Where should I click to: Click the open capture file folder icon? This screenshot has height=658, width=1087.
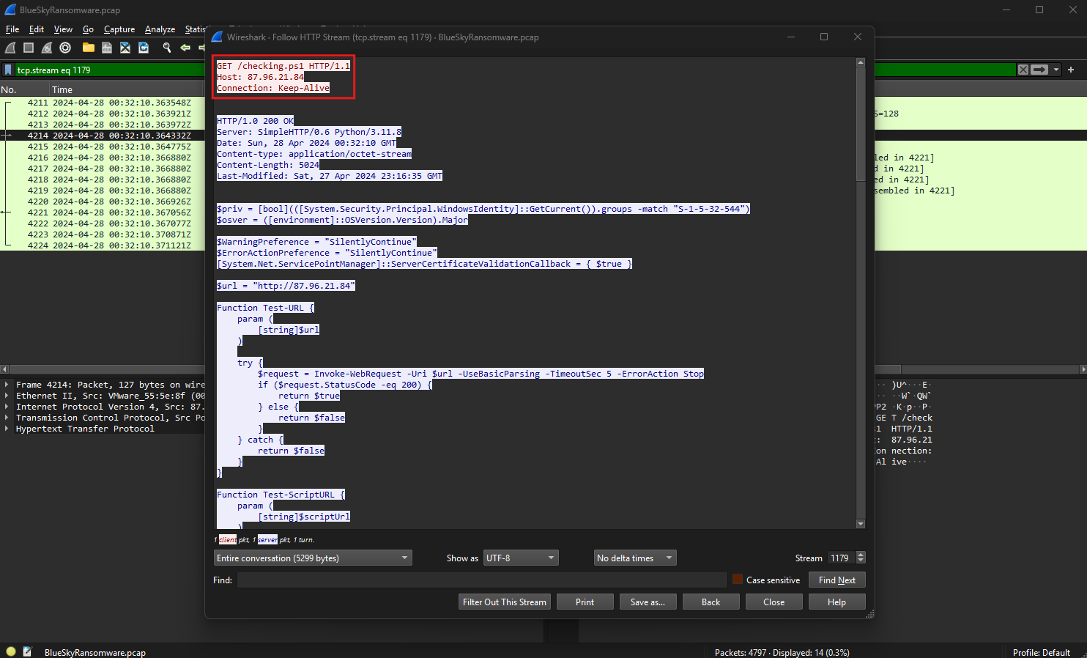[89, 48]
